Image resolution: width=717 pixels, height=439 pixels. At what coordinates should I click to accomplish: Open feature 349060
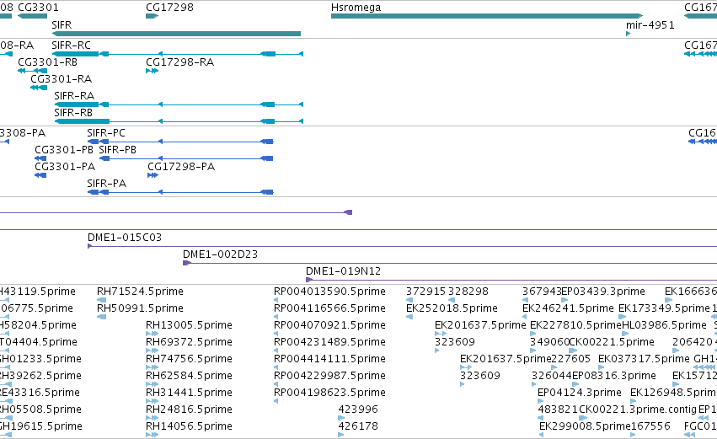click(549, 342)
